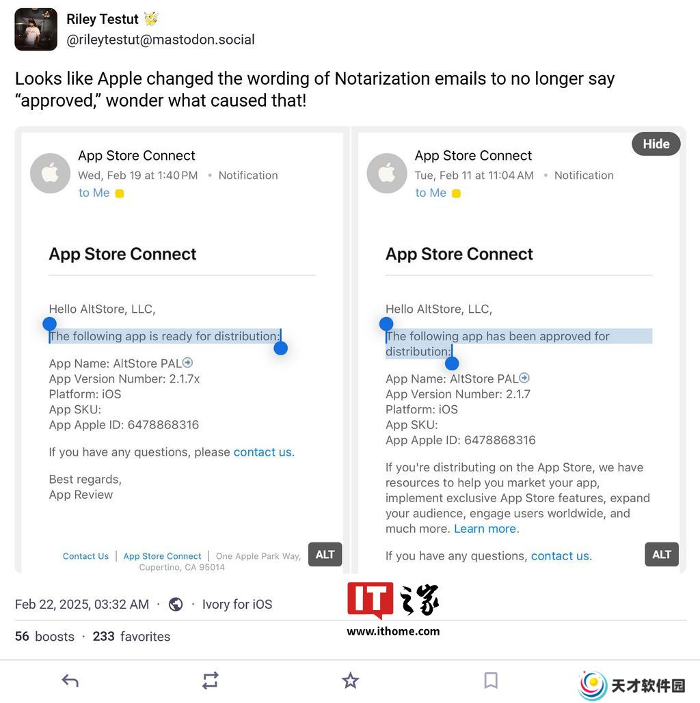Image resolution: width=700 pixels, height=703 pixels.
Task: Click "contact us" link in the left email
Action: (262, 452)
